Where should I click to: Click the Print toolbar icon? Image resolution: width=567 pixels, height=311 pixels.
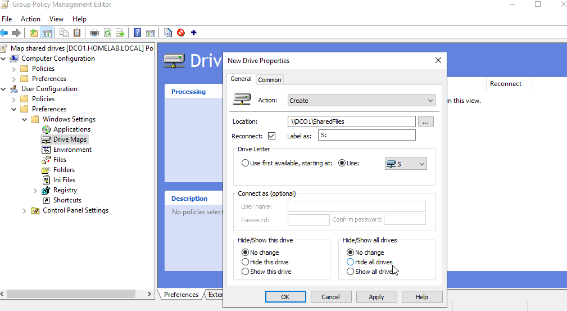tap(94, 33)
